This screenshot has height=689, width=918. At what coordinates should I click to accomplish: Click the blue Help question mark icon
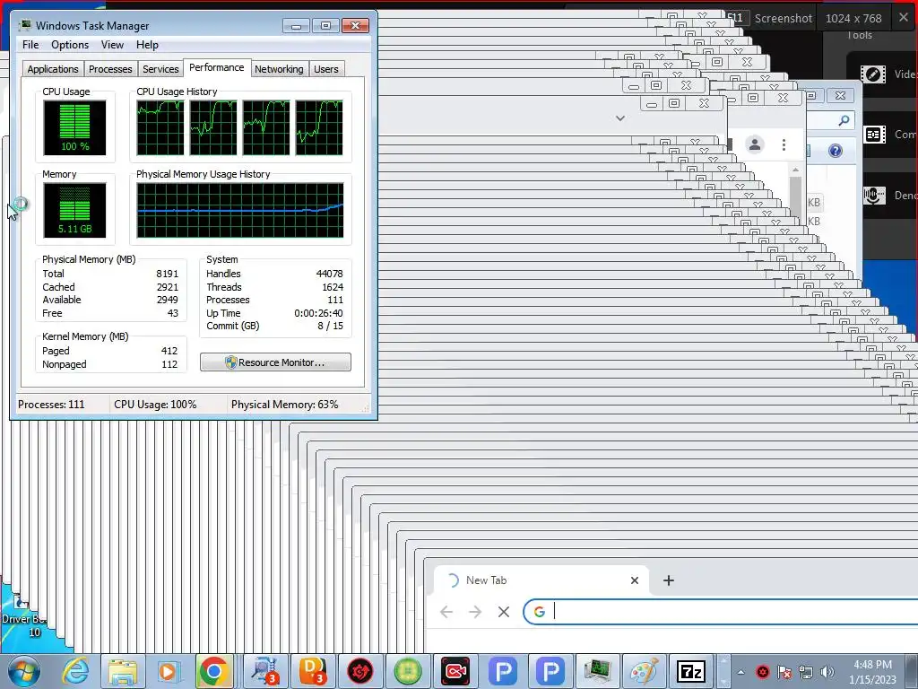coord(836,151)
